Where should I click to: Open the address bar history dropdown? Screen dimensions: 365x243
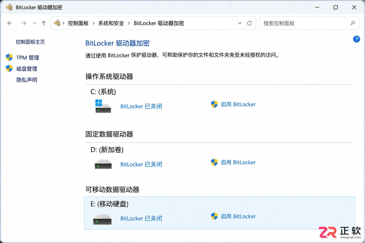(x=240, y=23)
